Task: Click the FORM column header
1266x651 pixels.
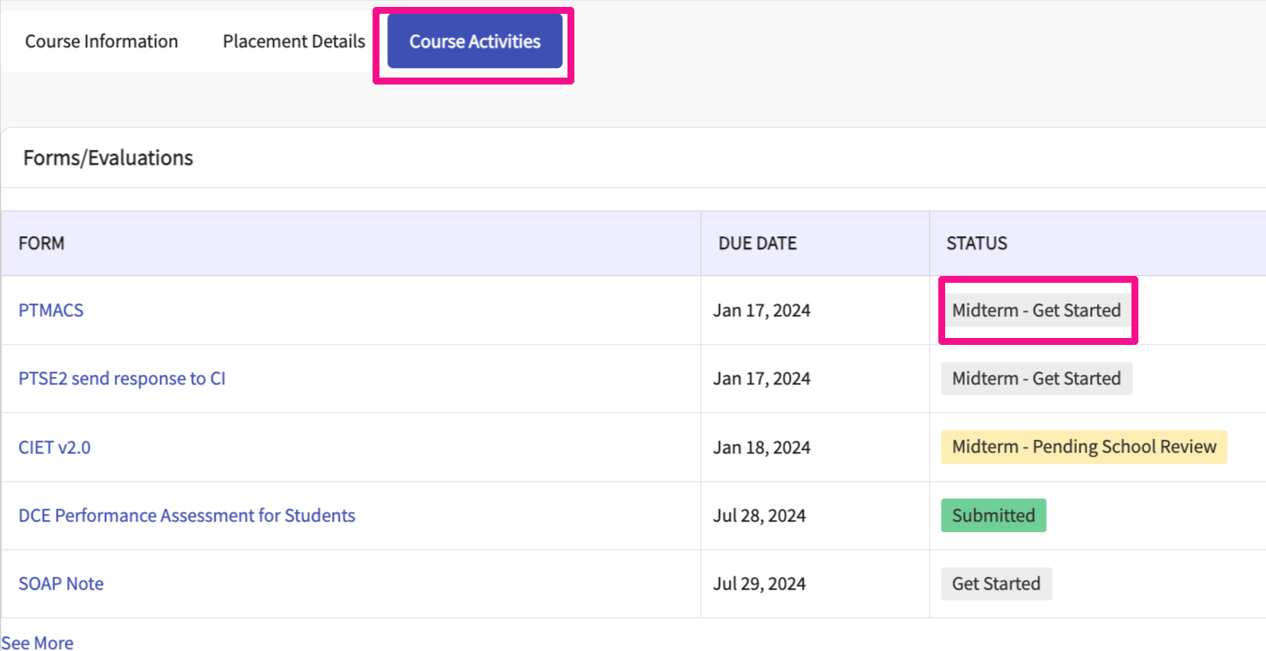Action: pos(41,243)
